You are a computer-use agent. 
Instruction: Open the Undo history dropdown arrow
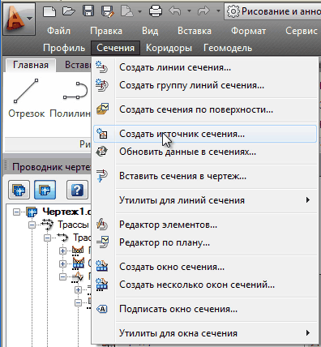pyautogui.click(x=189, y=11)
